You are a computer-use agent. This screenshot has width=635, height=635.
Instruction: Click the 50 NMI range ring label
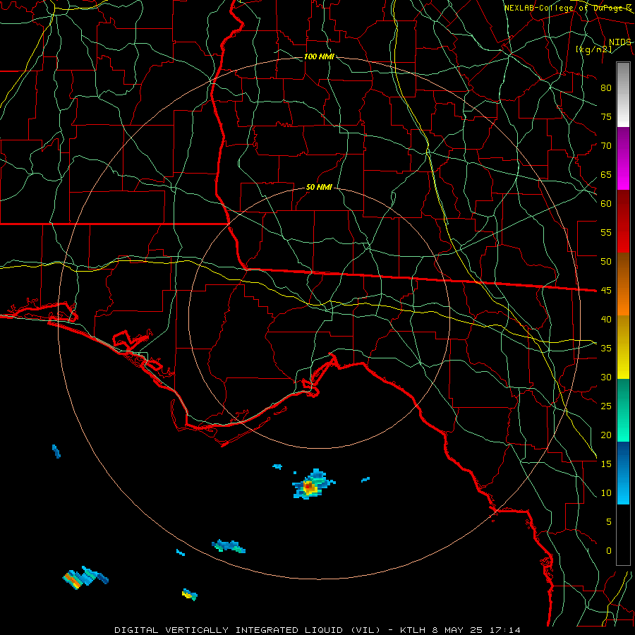(319, 187)
